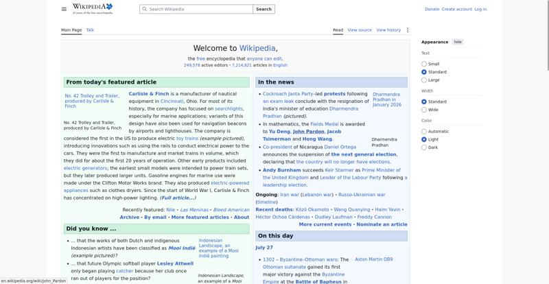Choose the Wide width option
549x284 pixels.
coord(424,110)
